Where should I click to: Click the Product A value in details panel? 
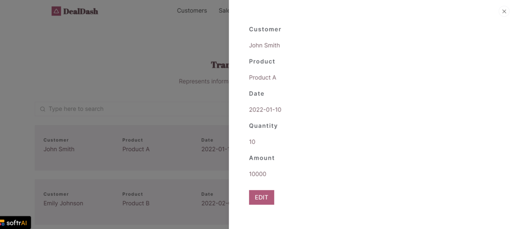tap(262, 78)
